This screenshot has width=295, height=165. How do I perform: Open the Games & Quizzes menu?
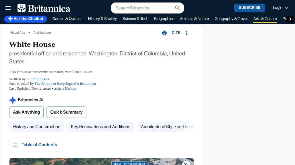point(67,19)
